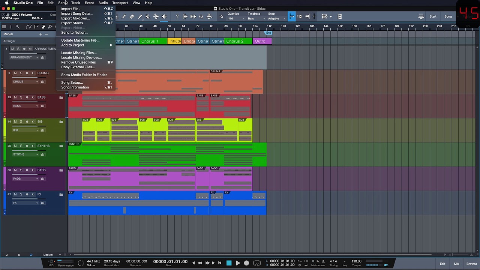480x270 pixels.
Task: Click the Outro arranger section
Action: [262, 41]
